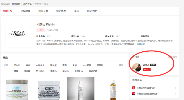Follow Kiehl's brand with +关注 button

[x=41, y=30]
